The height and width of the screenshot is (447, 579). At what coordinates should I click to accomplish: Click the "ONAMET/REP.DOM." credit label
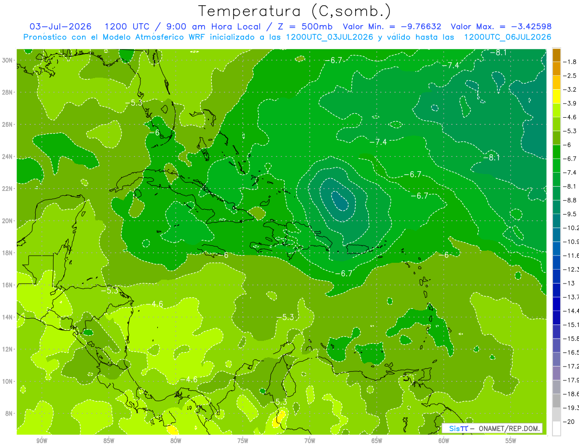coord(510,428)
